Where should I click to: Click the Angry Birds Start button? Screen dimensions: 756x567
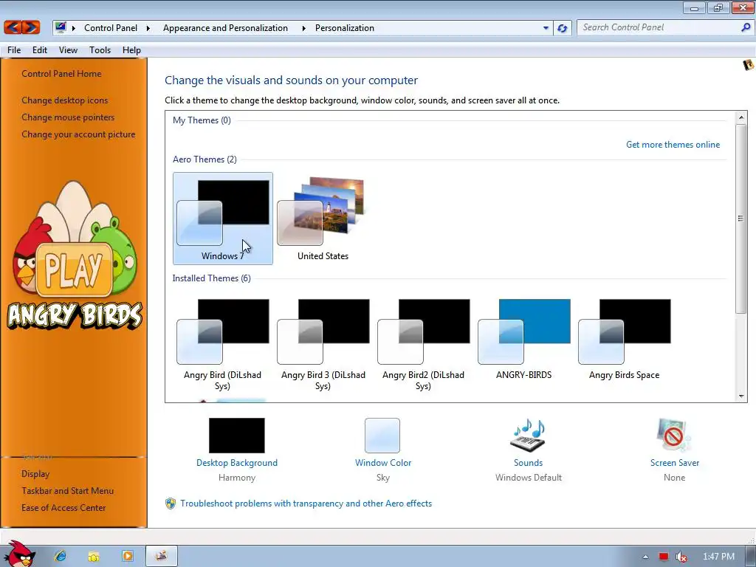[x=20, y=554]
